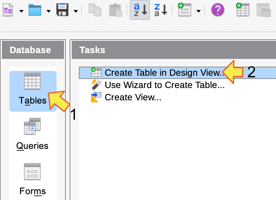The height and width of the screenshot is (200, 276).
Task: Switch to Queries in Database pane
Action: pos(32,134)
